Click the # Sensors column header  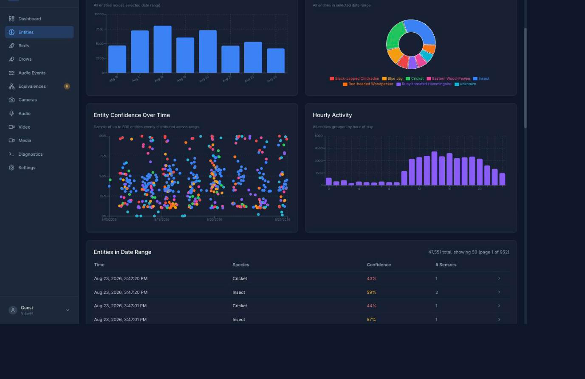tap(446, 265)
